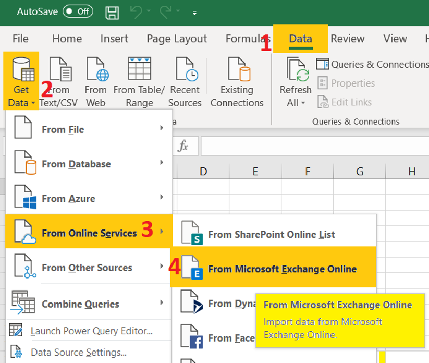This screenshot has height=363, width=429.
Task: Click the Exchange Online E icon
Action: click(192, 267)
